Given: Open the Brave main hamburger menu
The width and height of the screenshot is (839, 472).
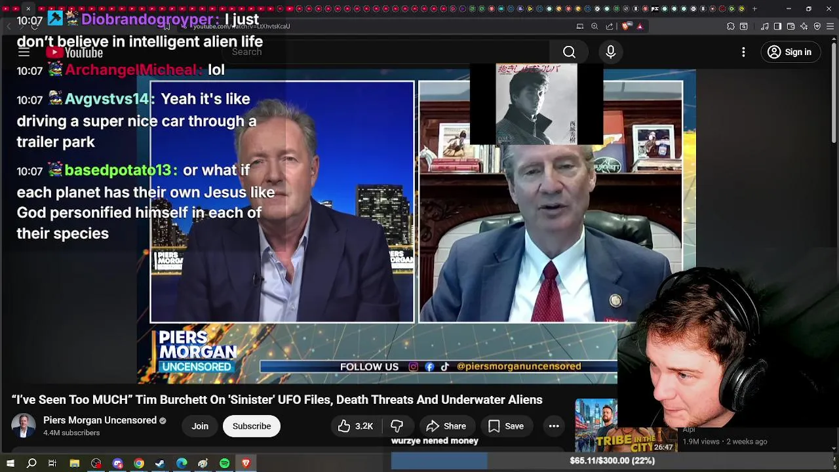Looking at the screenshot, I should pos(830,26).
